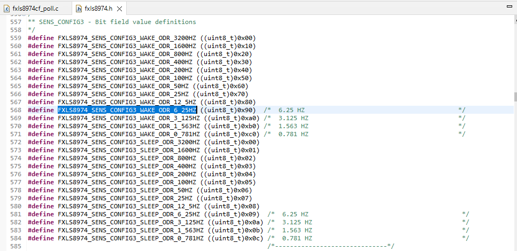This screenshot has height=251, width=517.
Task: Click the vertical scrollbar thumb
Action: click(x=515, y=97)
